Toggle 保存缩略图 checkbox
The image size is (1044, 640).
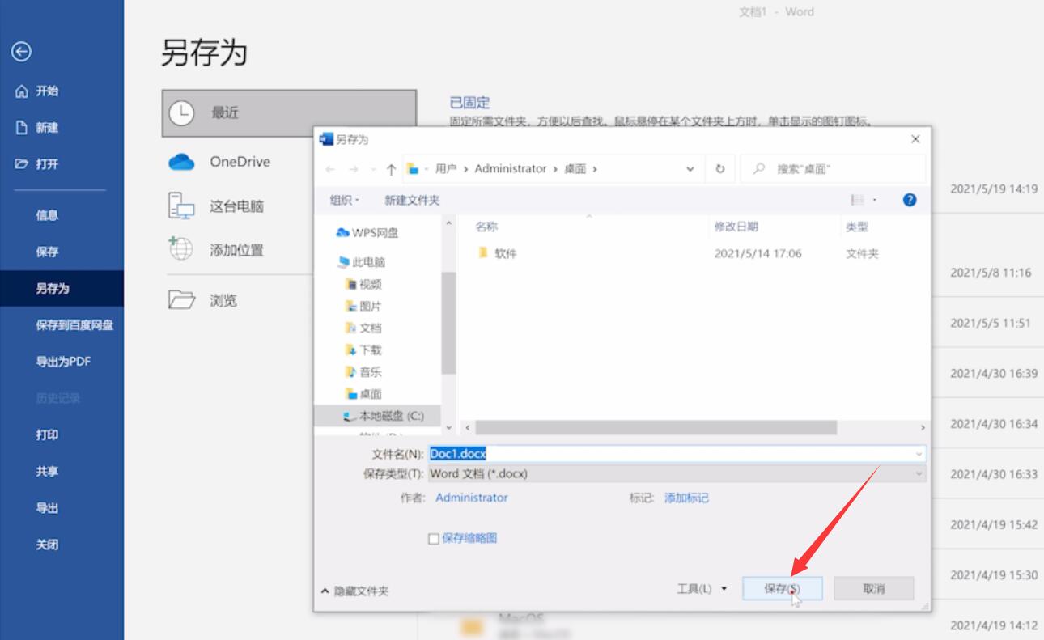[434, 539]
